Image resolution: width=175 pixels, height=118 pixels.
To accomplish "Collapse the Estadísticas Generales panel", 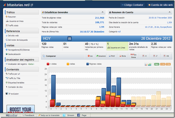I will coord(103,12).
